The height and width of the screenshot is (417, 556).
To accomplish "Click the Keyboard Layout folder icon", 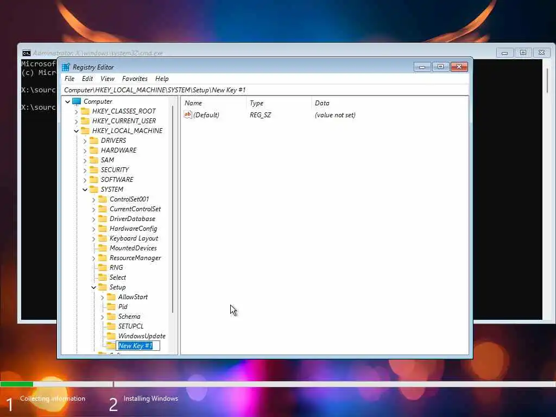I will point(103,238).
